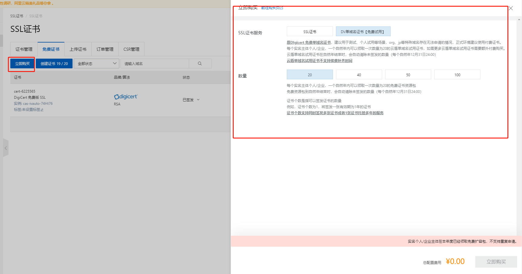
Task: Click the digicert brand logo
Action: tap(126, 97)
